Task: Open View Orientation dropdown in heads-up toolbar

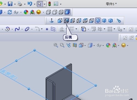Action: click(x=85, y=45)
